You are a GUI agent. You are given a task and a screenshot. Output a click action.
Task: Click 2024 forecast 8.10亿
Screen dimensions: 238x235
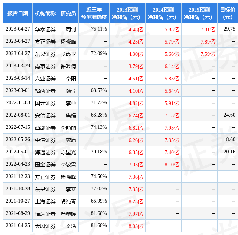click(172, 165)
